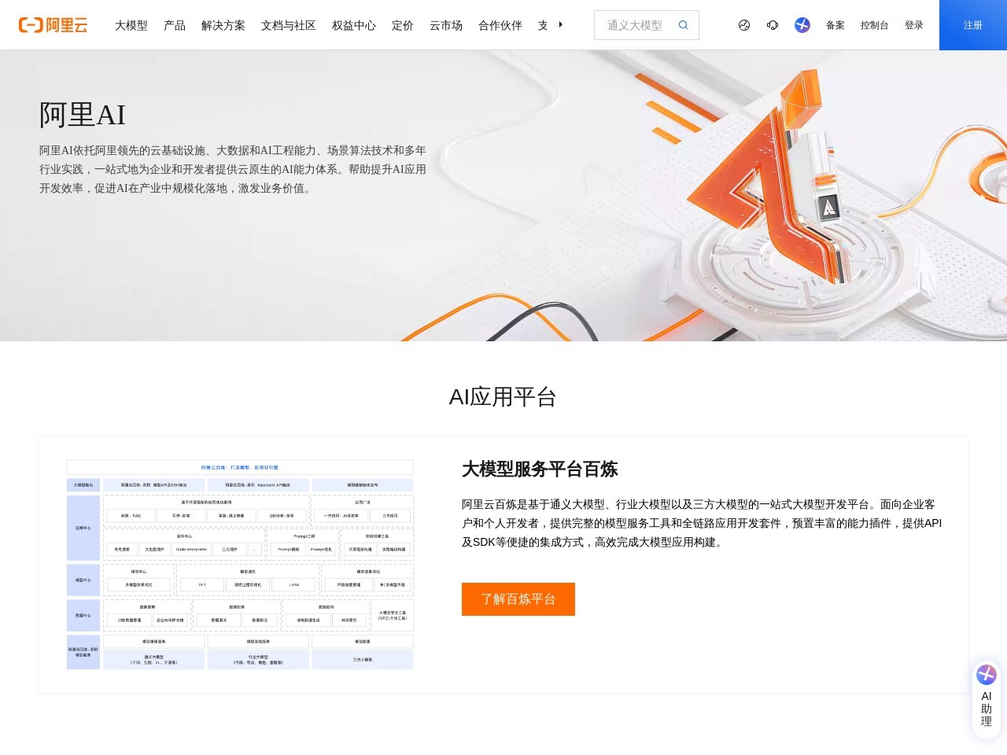Expand hidden nav items via the chevron
The image size is (1007, 755).
(x=560, y=24)
